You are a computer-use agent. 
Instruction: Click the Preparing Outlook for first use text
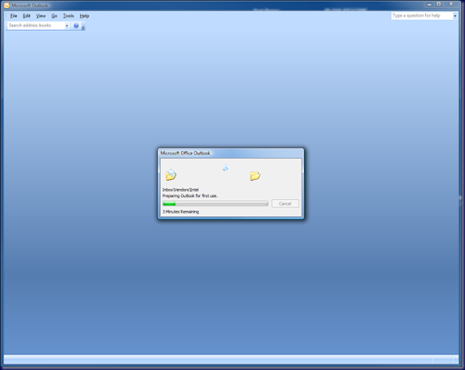[190, 195]
